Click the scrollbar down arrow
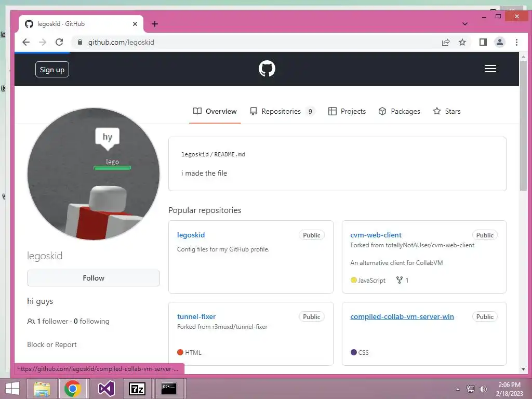This screenshot has width=532, height=399. [523, 369]
